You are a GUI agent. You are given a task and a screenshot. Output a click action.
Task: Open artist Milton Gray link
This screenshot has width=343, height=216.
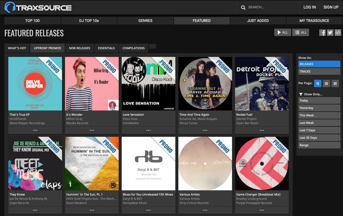pyautogui.click(x=74, y=119)
